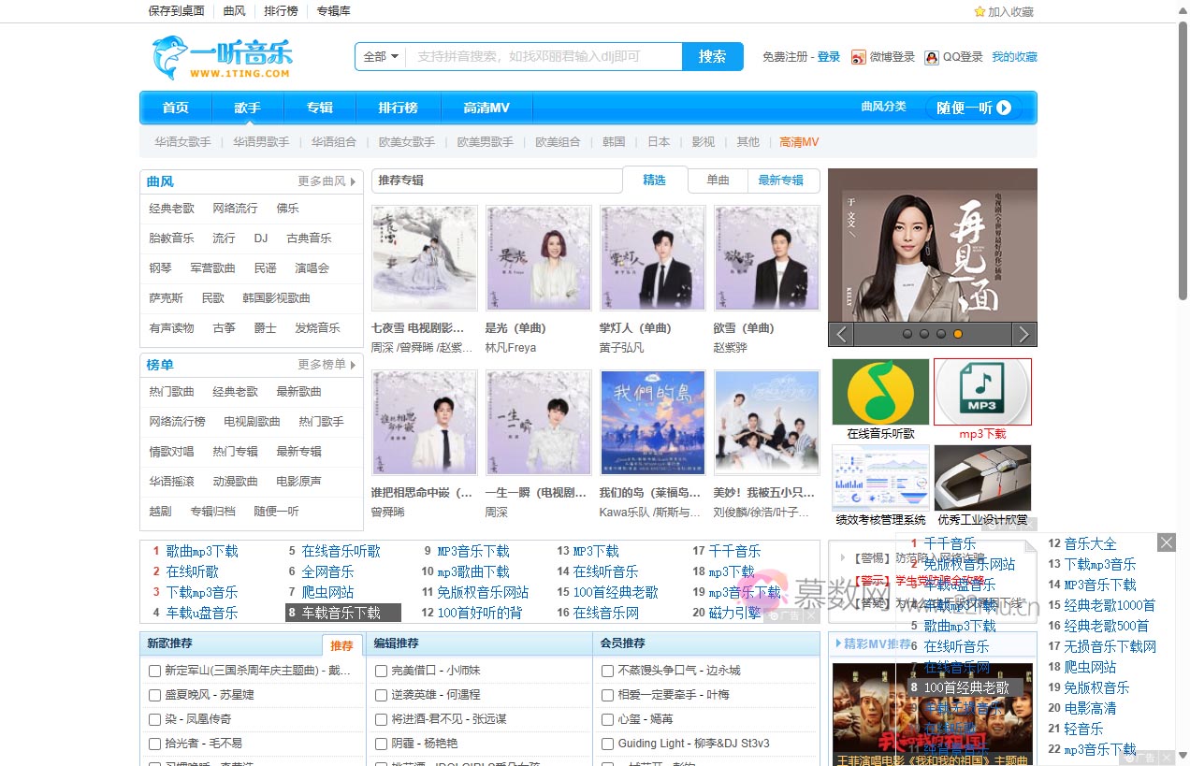Select checkbox for 相爱一定要牵手 - 叶梅
The width and height of the screenshot is (1190, 766).
(608, 695)
